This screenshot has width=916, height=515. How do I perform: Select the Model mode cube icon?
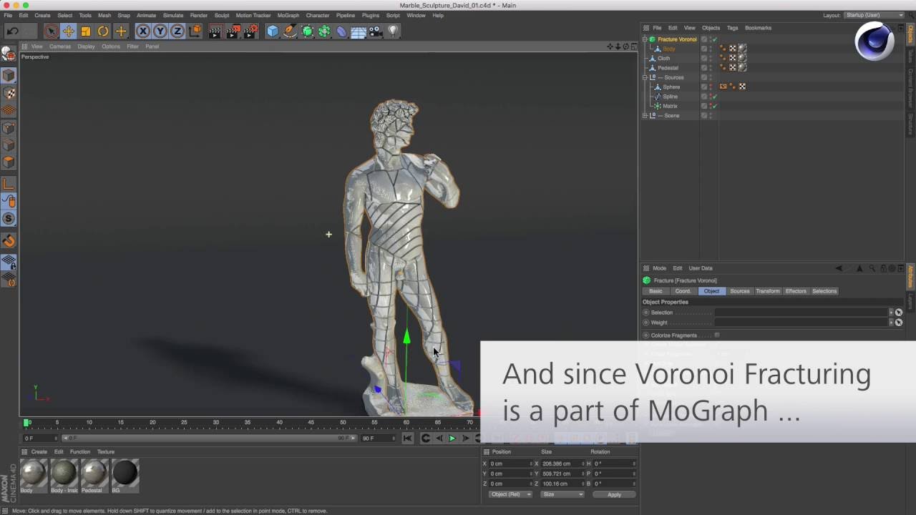pyautogui.click(x=9, y=75)
